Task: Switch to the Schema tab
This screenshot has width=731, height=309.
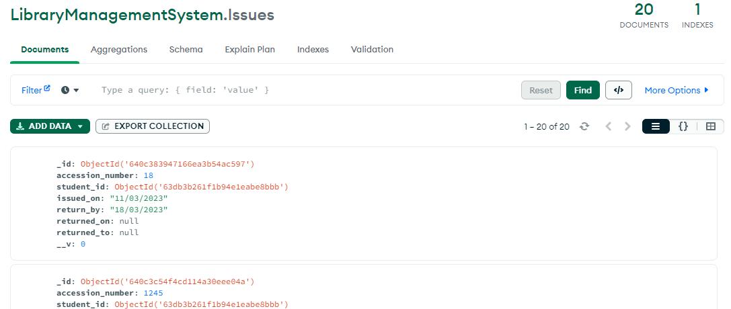Action: [x=186, y=50]
